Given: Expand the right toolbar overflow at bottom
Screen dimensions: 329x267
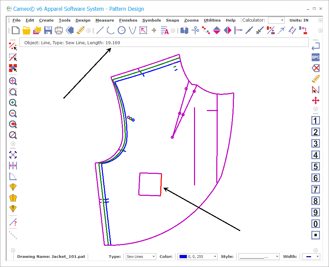Looking at the screenshot, I should pyautogui.click(x=316, y=250).
